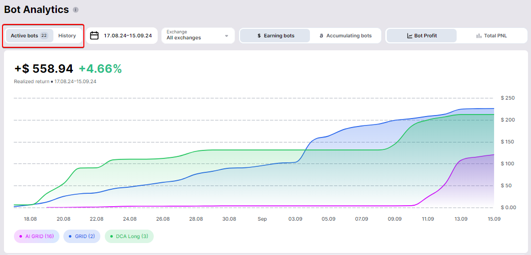Switch to the History tab
The image size is (531, 255).
[67, 36]
